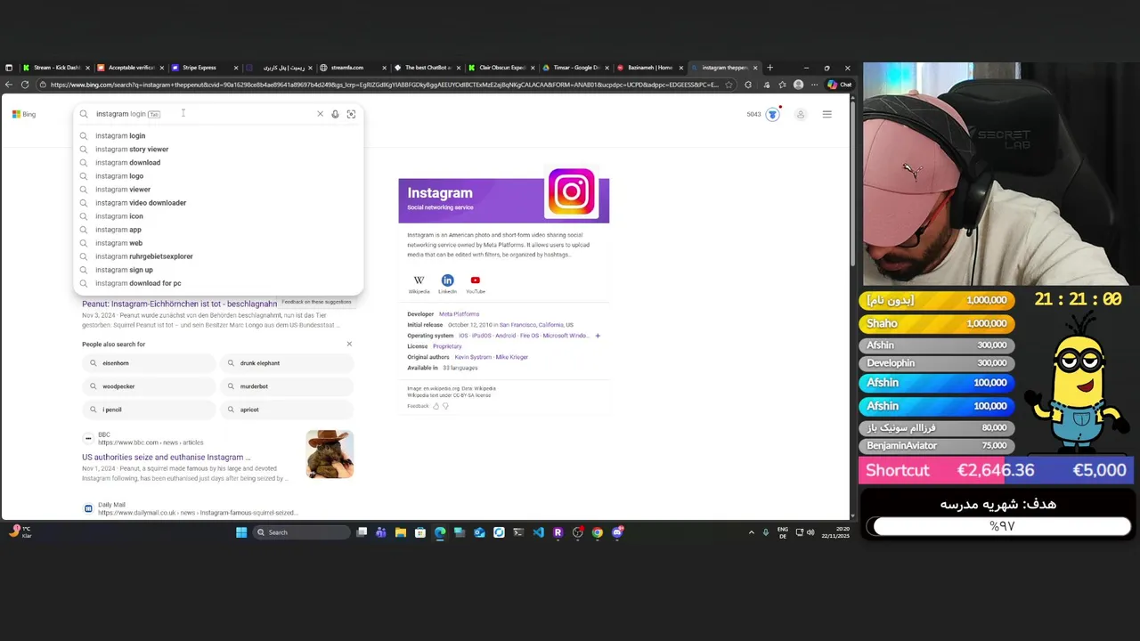Expand operating system list with plus
The height and width of the screenshot is (641, 1140).
coord(598,336)
